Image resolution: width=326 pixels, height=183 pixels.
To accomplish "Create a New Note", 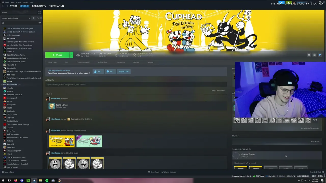I will click(x=315, y=142).
